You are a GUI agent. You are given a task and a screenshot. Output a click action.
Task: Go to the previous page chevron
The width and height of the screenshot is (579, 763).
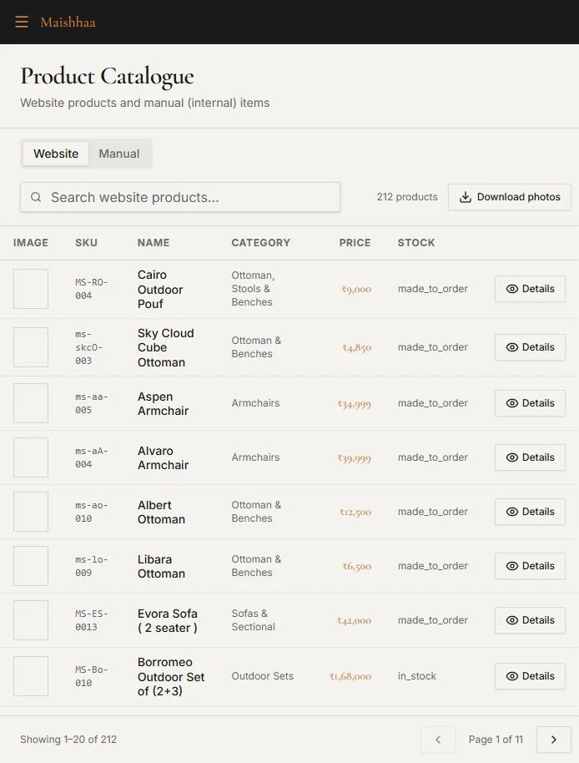point(438,740)
